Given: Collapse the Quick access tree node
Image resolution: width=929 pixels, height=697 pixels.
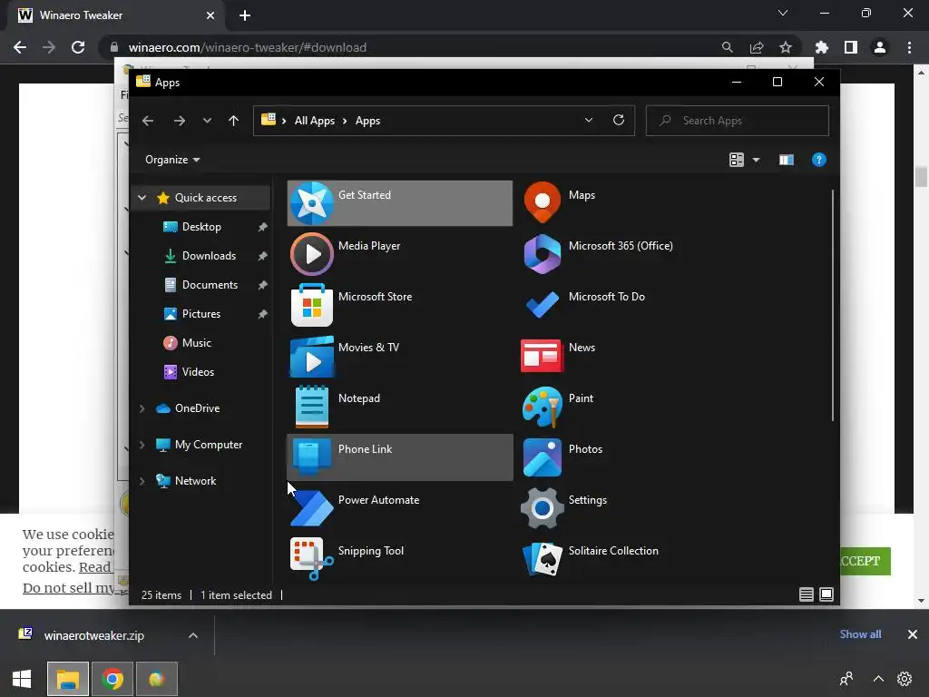Looking at the screenshot, I should [x=142, y=198].
